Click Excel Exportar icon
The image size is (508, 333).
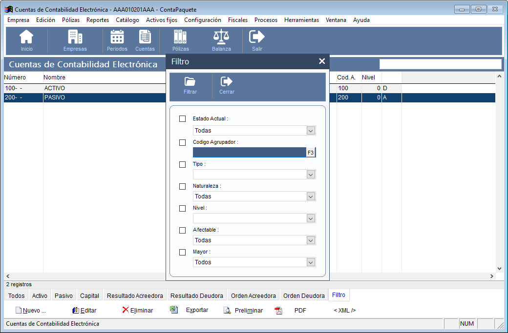(x=174, y=310)
